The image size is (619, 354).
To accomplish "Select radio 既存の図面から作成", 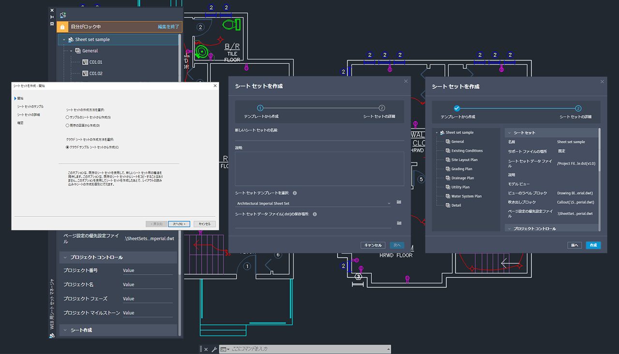I will (x=68, y=125).
